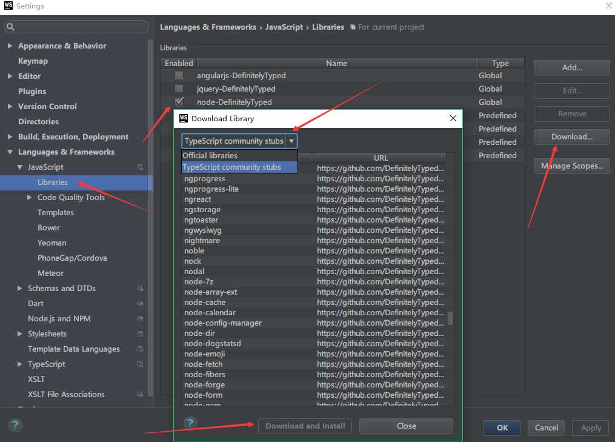This screenshot has height=442, width=615.
Task: Click the URL column header
Action: click(x=380, y=158)
